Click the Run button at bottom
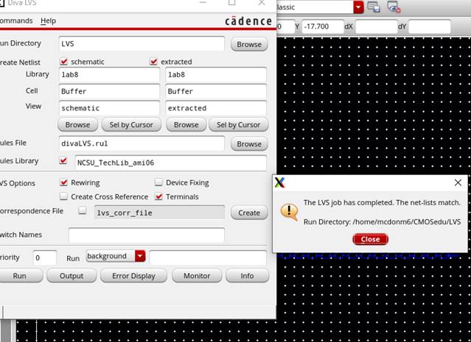This screenshot has width=471, height=342. 20,276
